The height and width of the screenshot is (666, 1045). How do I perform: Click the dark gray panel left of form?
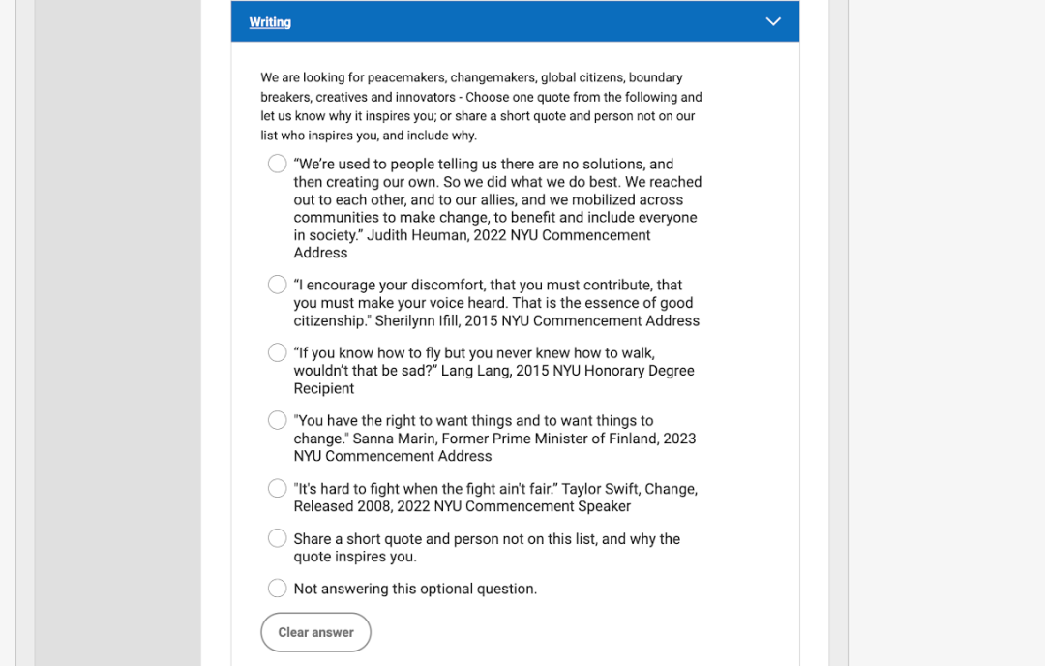[118, 333]
